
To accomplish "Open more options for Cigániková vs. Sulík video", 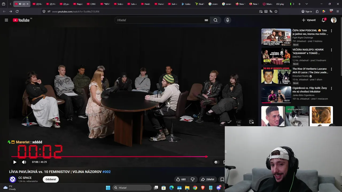I will [x=331, y=89].
